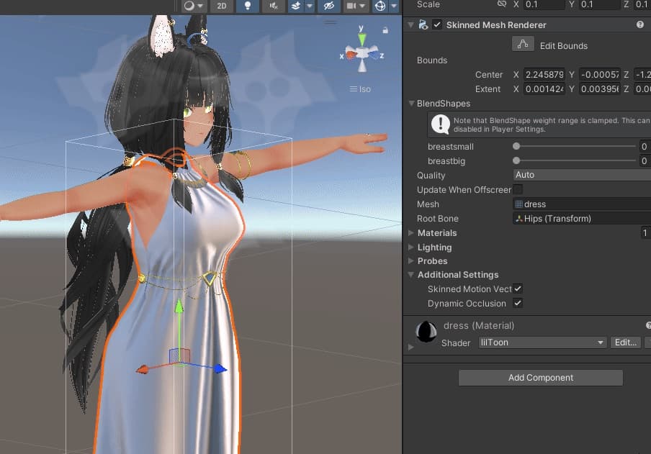Click the Scale constrain proportions link icon
This screenshot has width=651, height=454.
coord(502,4)
